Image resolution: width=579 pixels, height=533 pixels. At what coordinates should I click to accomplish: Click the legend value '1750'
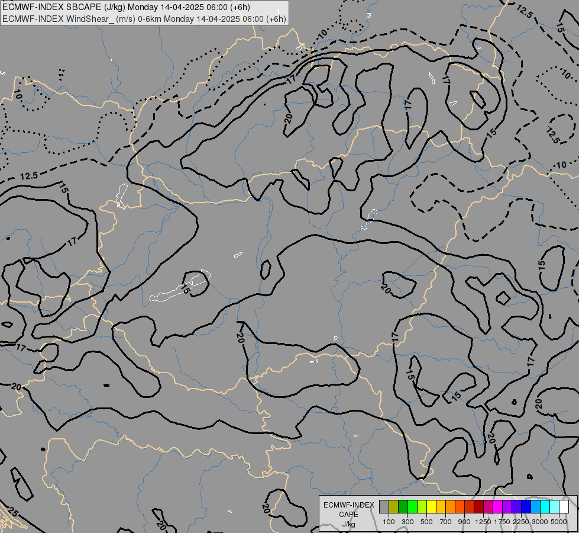pyautogui.click(x=502, y=522)
